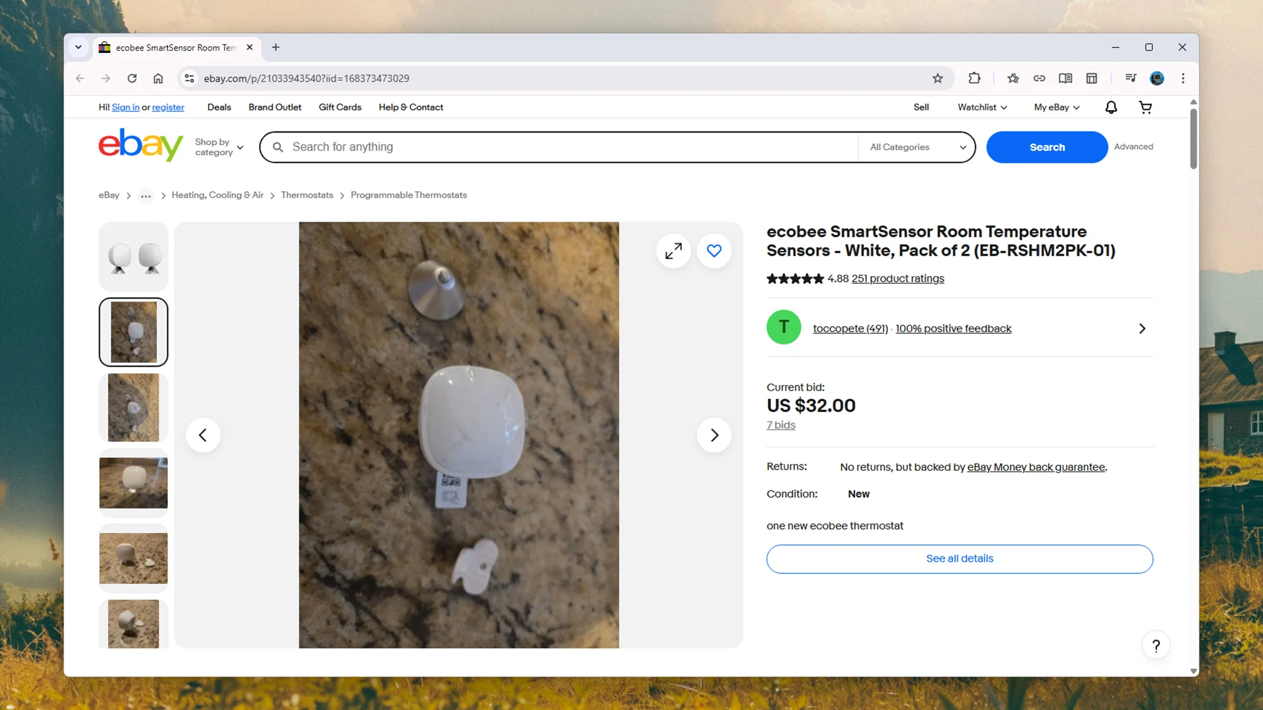This screenshot has width=1263, height=710.
Task: Open the Deals menu item
Action: (219, 107)
